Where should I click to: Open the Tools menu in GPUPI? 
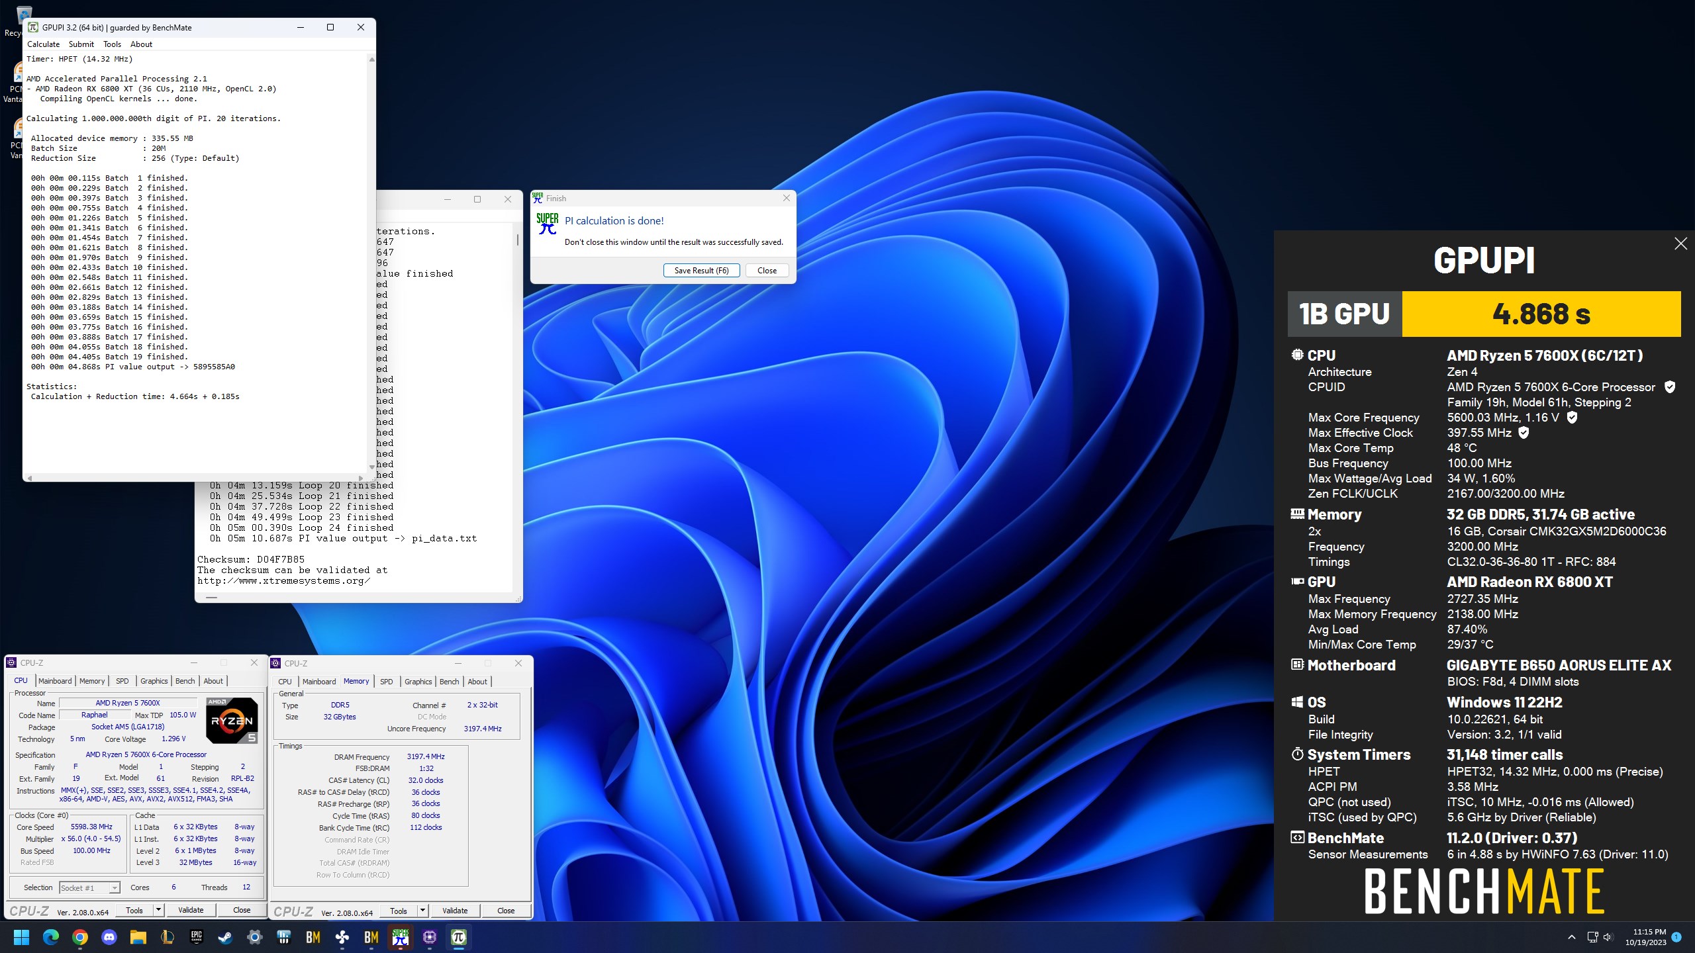tap(112, 44)
